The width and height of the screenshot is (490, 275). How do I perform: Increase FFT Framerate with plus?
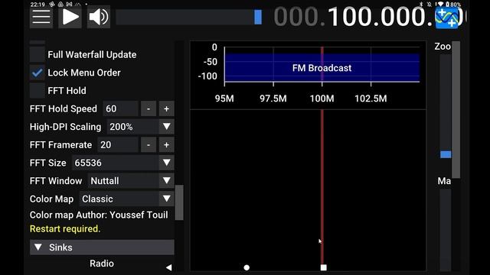click(x=167, y=145)
